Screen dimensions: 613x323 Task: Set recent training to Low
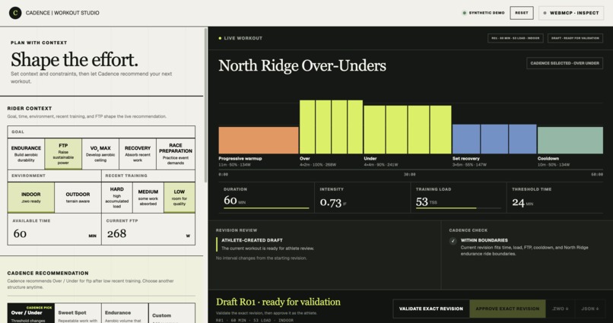(x=179, y=198)
